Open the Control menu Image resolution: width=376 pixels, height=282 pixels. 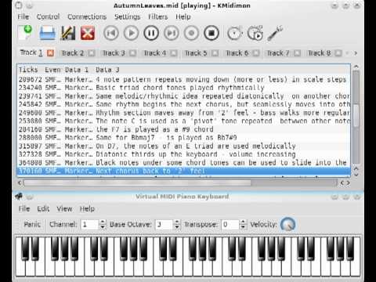click(x=48, y=16)
